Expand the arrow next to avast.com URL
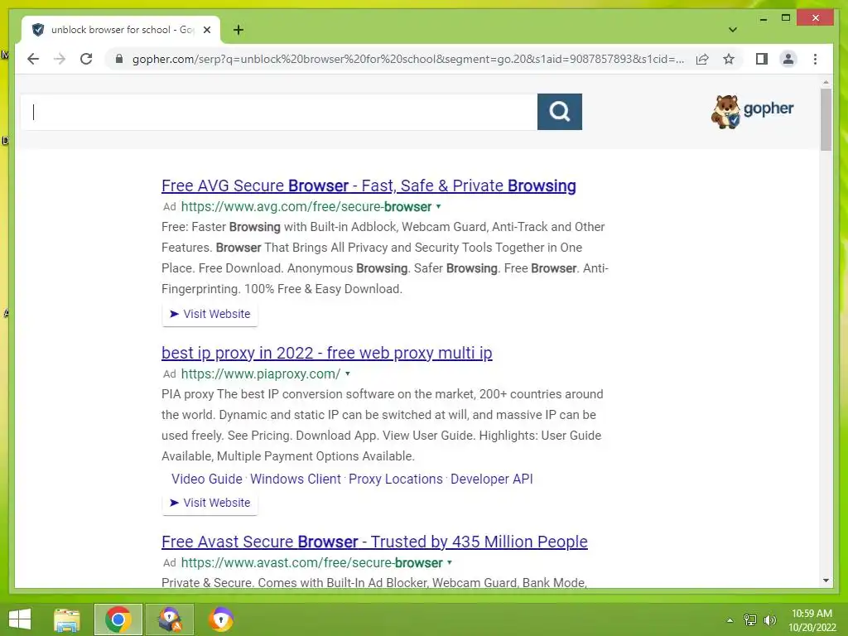Viewport: 848px width, 636px height. coord(450,562)
